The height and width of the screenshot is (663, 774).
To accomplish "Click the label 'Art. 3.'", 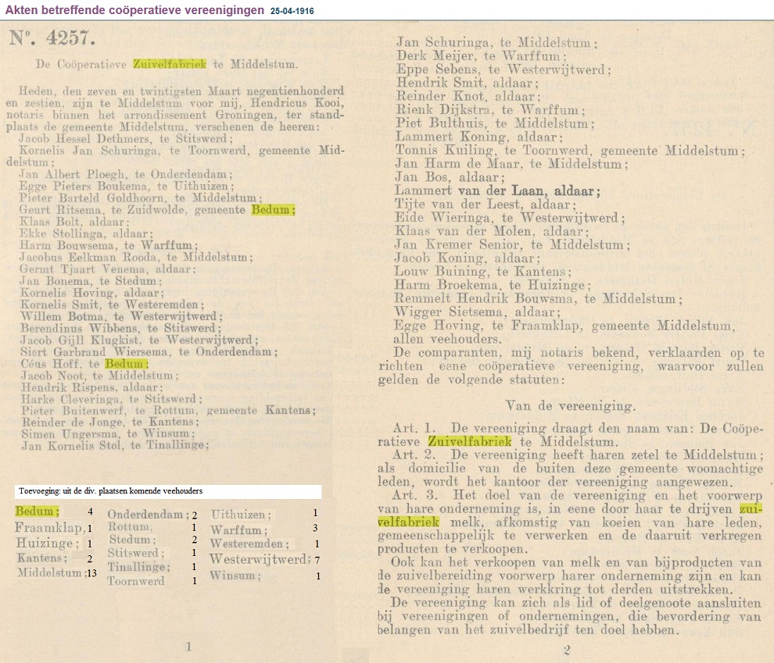I will click(x=415, y=495).
